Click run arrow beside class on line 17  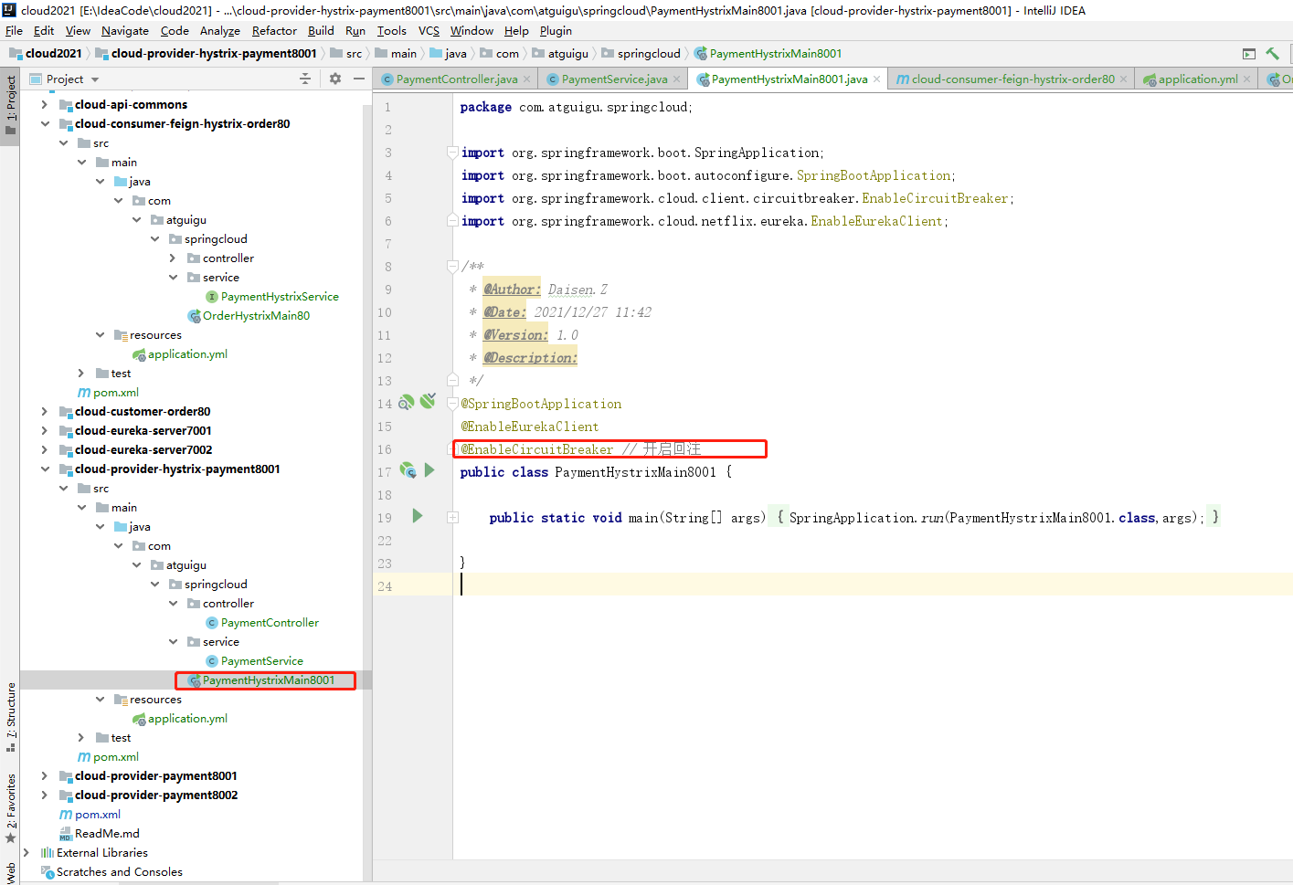(x=429, y=470)
